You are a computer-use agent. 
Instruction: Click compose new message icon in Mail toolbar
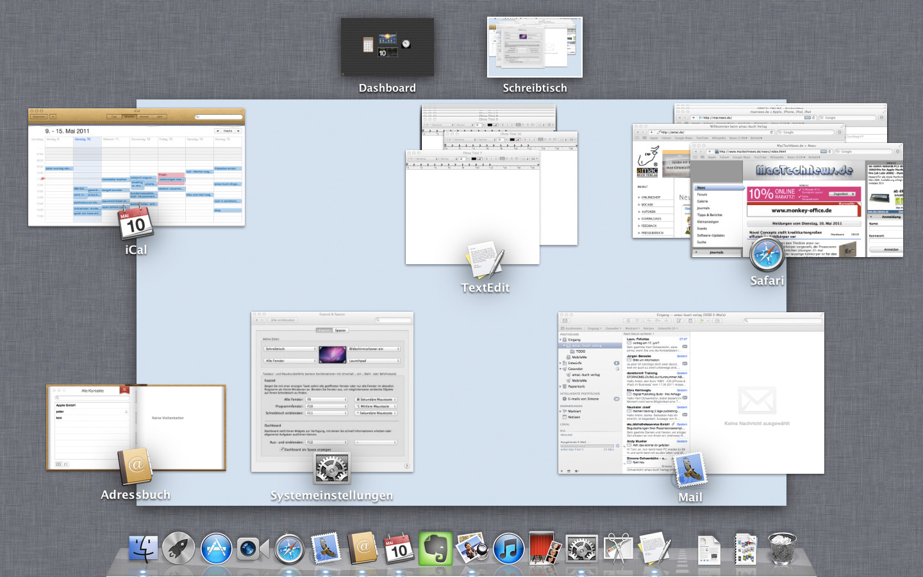click(x=679, y=321)
